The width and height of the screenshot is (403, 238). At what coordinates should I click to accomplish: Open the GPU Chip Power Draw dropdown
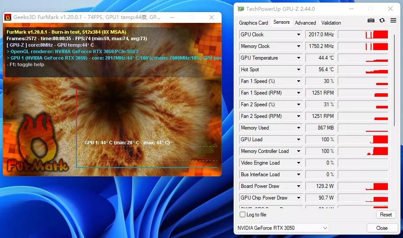point(298,198)
